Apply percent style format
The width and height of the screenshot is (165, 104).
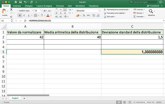click(84, 15)
